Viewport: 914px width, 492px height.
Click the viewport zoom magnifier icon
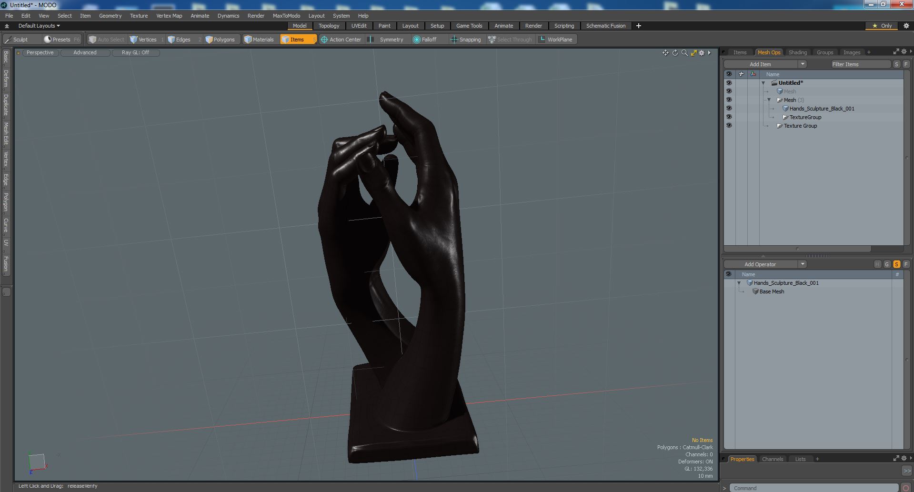click(x=684, y=53)
